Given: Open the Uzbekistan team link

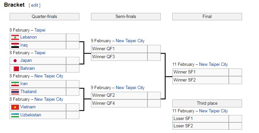Looking at the screenshot, I should coord(31,115).
